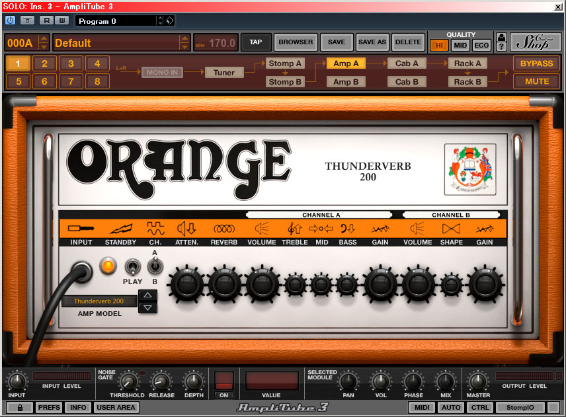Open the user account icon beside the quality buttons
This screenshot has height=417, width=566.
(501, 37)
